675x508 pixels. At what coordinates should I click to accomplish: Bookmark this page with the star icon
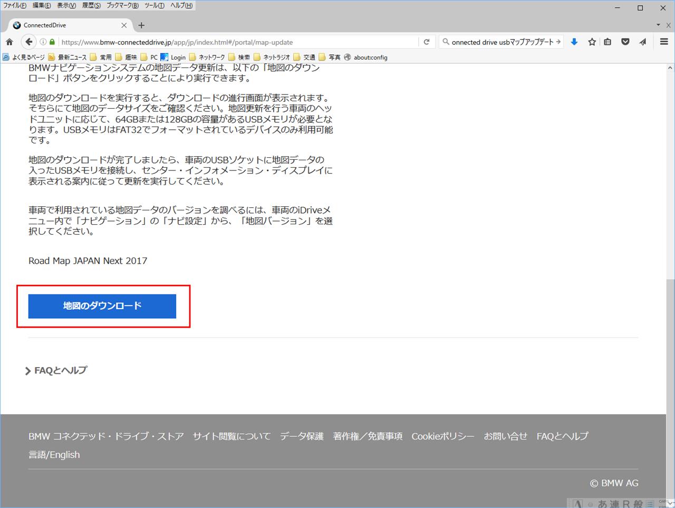pyautogui.click(x=592, y=42)
